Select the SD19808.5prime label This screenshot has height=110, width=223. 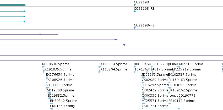pyautogui.click(x=61, y=90)
